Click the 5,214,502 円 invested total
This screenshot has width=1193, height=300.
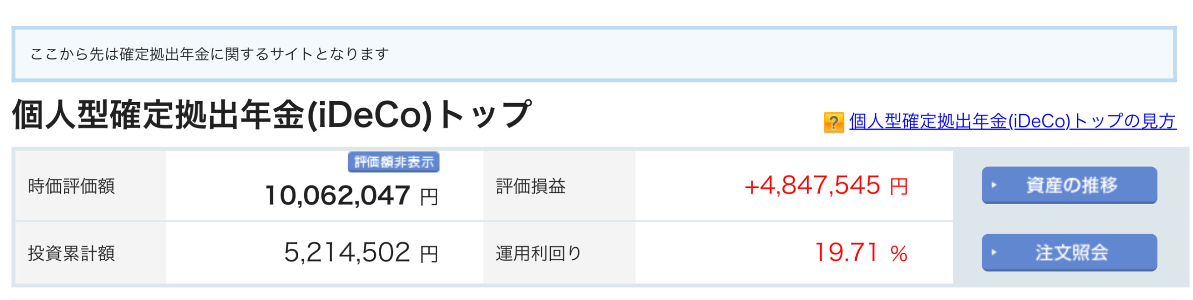(x=361, y=253)
